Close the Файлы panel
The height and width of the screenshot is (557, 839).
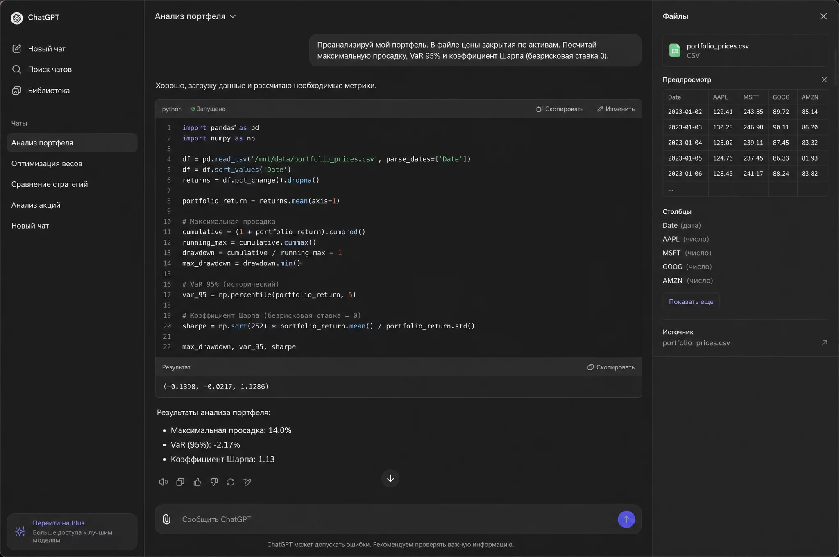click(823, 16)
